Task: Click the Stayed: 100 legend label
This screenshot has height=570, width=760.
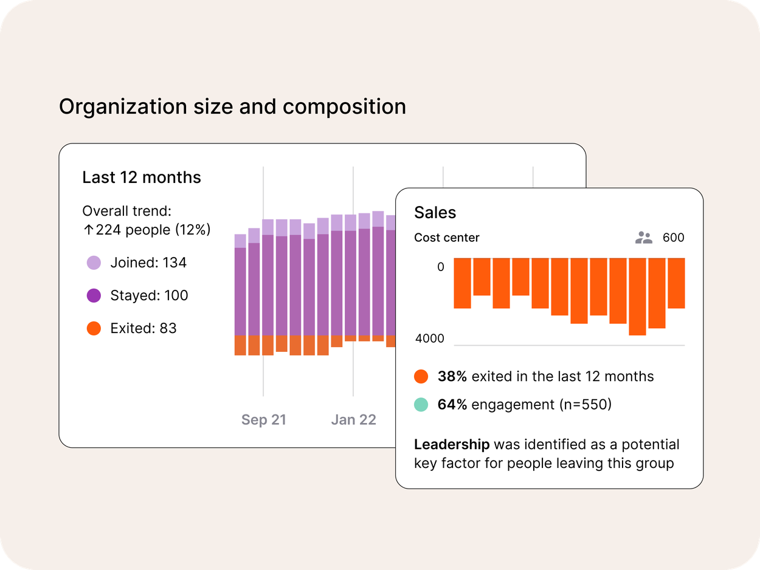Action: 149,296
